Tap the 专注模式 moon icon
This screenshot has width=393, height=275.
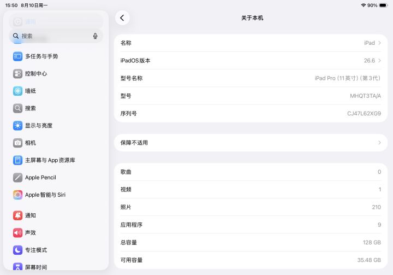(17, 250)
